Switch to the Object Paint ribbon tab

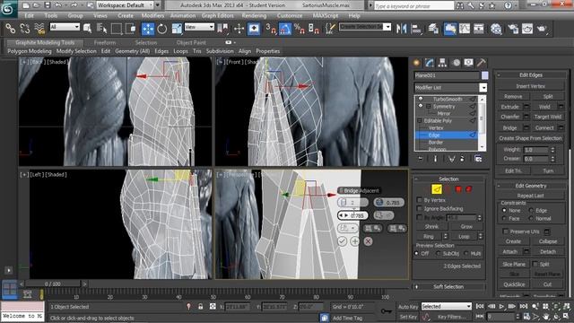(191, 42)
